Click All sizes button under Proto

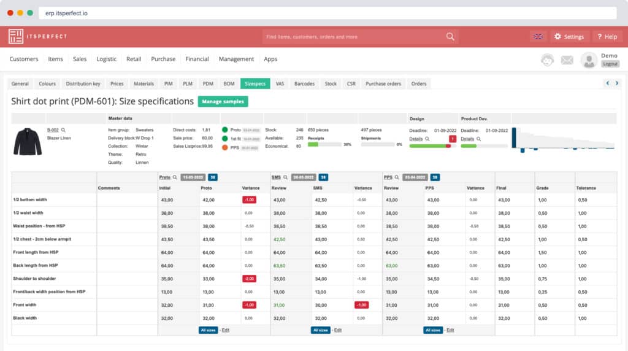click(x=209, y=330)
